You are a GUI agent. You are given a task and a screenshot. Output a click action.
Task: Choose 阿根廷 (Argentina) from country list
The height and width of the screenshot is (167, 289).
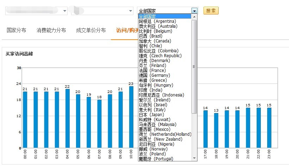(165, 21)
